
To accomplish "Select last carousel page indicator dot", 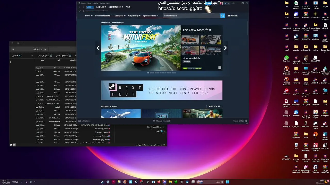I will point(175,73).
